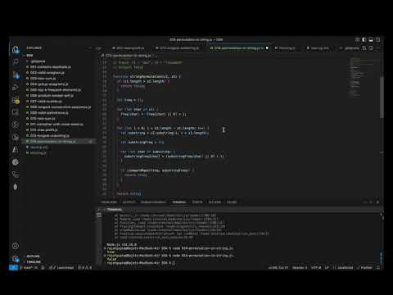This screenshot has width=393, height=295.
Task: Click the Prettier status bar item
Action: (364, 268)
